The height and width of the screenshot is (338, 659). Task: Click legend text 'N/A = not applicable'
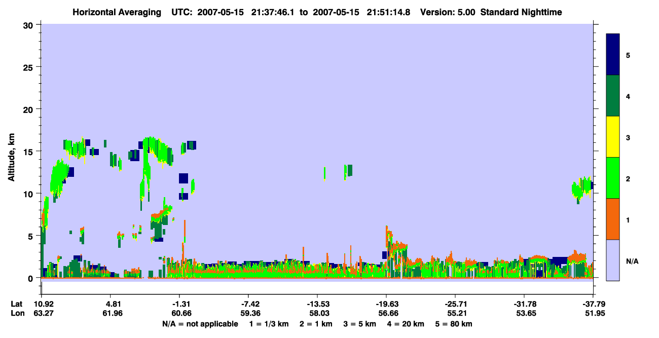200,324
